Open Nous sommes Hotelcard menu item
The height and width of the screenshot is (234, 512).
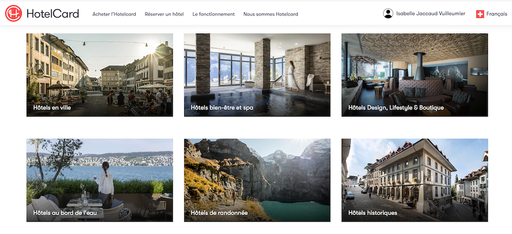coord(270,14)
